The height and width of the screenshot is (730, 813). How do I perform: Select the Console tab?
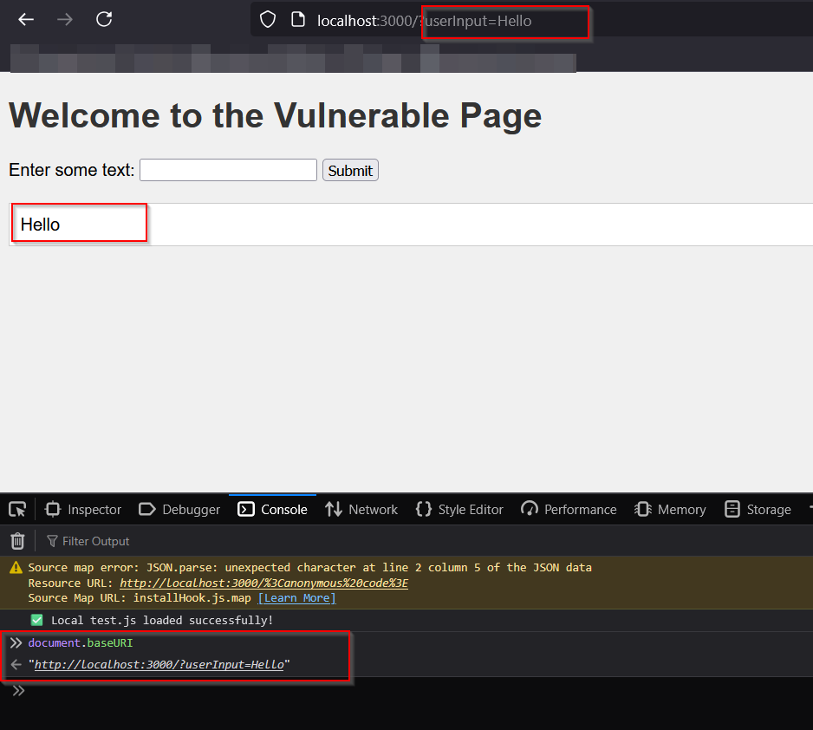coord(272,510)
